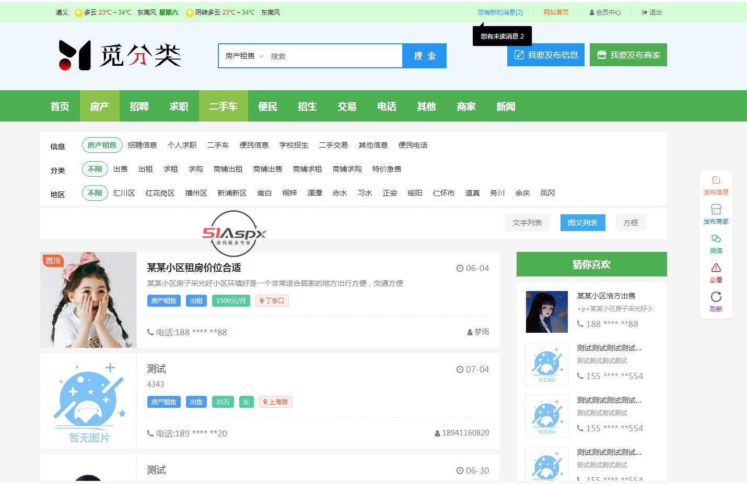Click the 搜索 search button
This screenshot has height=484, width=747.
coord(425,56)
